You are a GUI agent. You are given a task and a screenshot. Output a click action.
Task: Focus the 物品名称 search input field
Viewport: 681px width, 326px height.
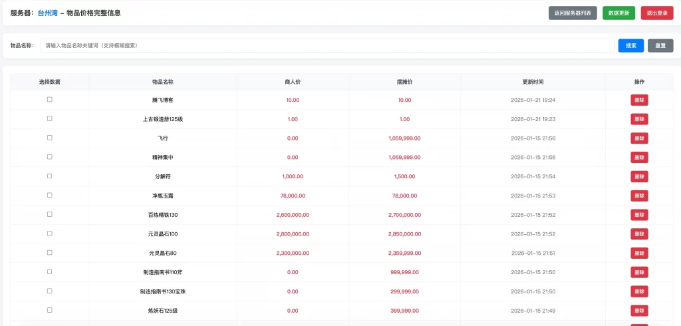click(327, 46)
